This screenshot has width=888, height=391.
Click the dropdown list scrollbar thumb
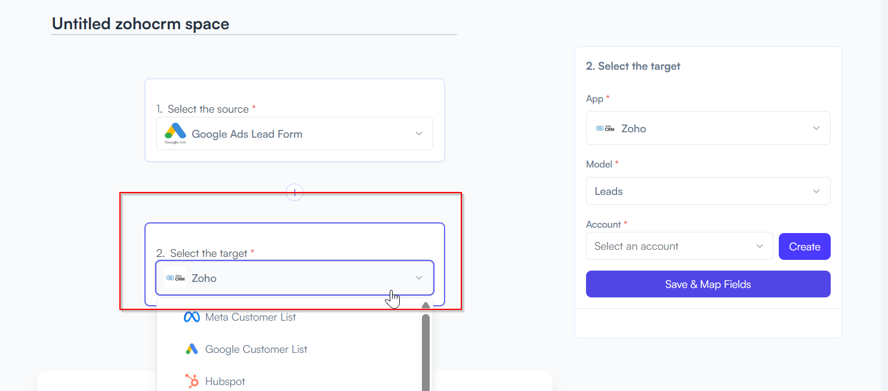point(425,352)
